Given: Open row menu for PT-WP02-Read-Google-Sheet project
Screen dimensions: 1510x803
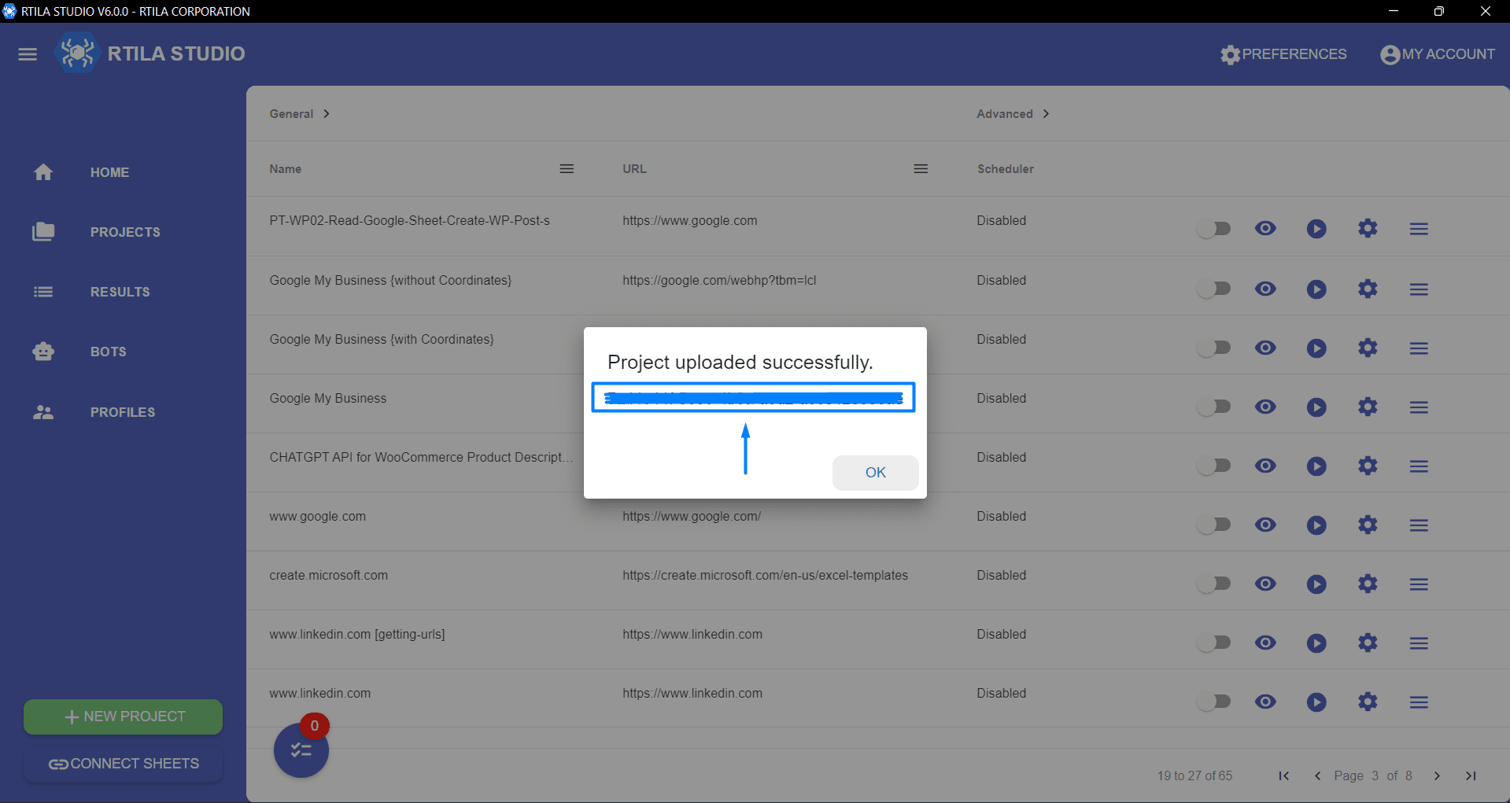Looking at the screenshot, I should click(1419, 229).
